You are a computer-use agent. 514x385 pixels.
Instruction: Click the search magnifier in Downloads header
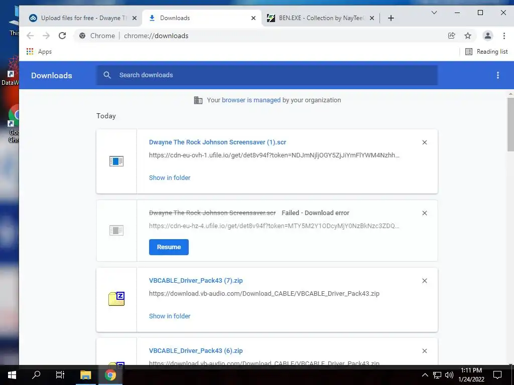(x=107, y=75)
